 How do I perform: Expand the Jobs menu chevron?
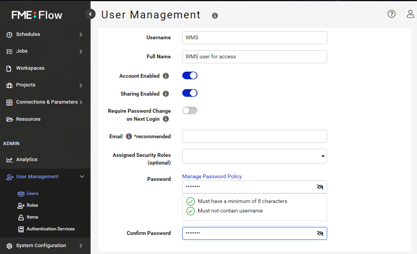pos(81,51)
